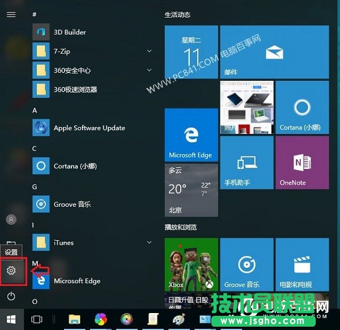Open the Cortana (小娜) tile
Viewport: 340px width, 330px height.
(x=302, y=107)
